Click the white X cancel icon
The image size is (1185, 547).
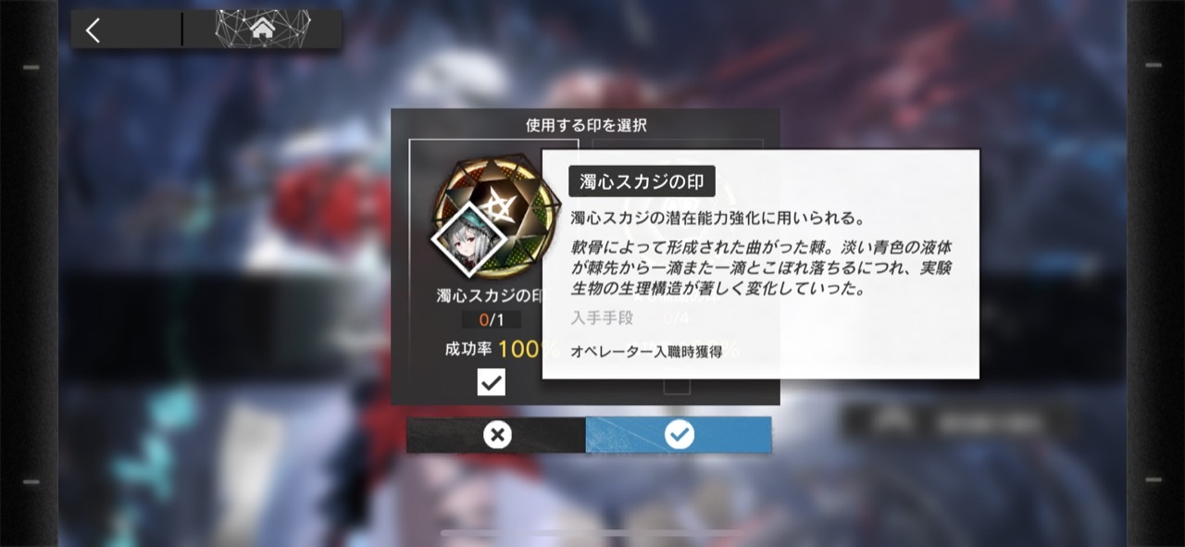[x=497, y=435]
